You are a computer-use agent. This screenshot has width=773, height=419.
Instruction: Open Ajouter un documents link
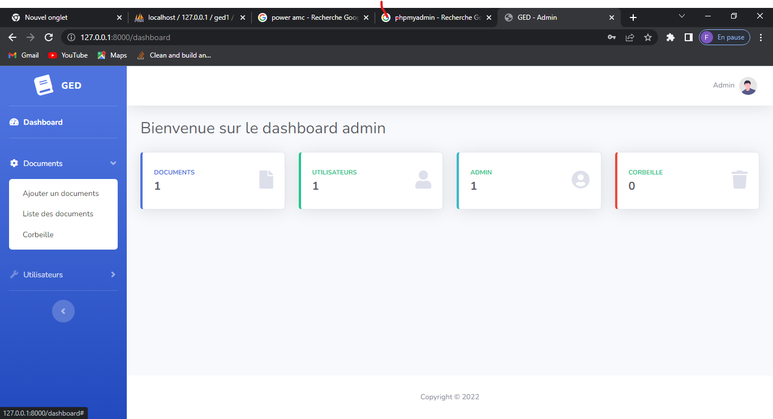[x=61, y=193]
